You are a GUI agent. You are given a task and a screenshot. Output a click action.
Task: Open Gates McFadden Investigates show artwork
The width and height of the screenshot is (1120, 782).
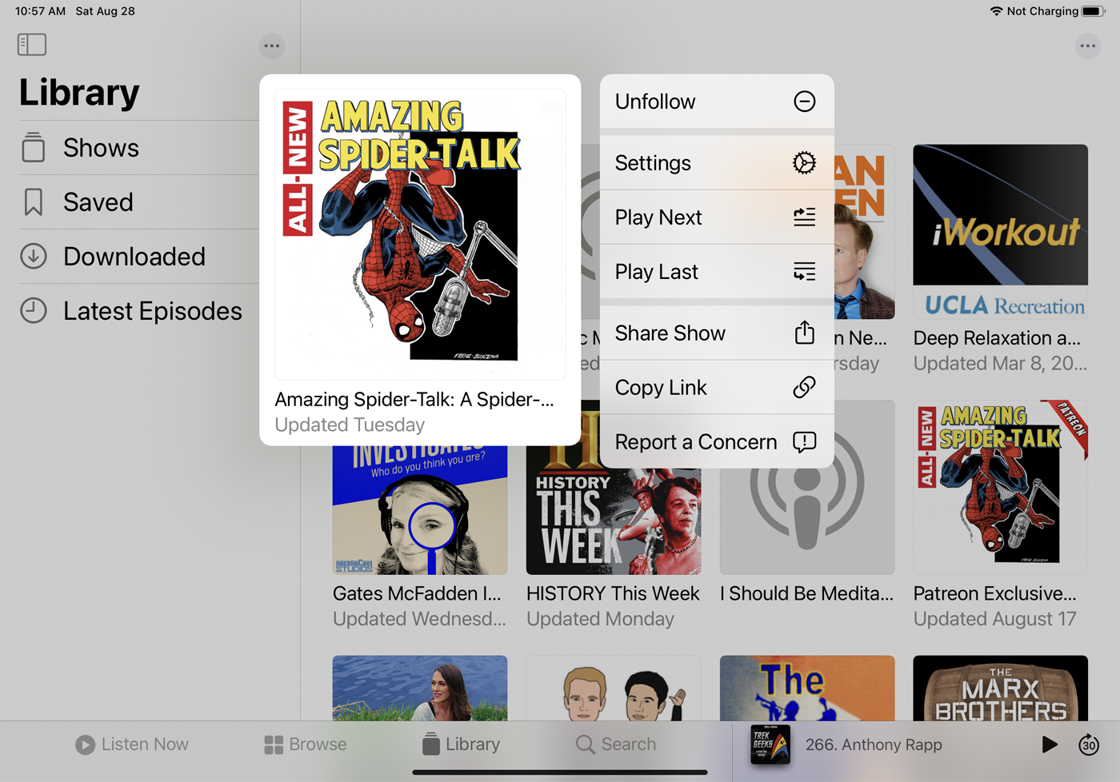pyautogui.click(x=420, y=509)
